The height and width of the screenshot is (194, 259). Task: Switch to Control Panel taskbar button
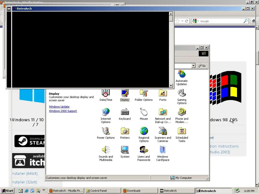tap(103, 191)
